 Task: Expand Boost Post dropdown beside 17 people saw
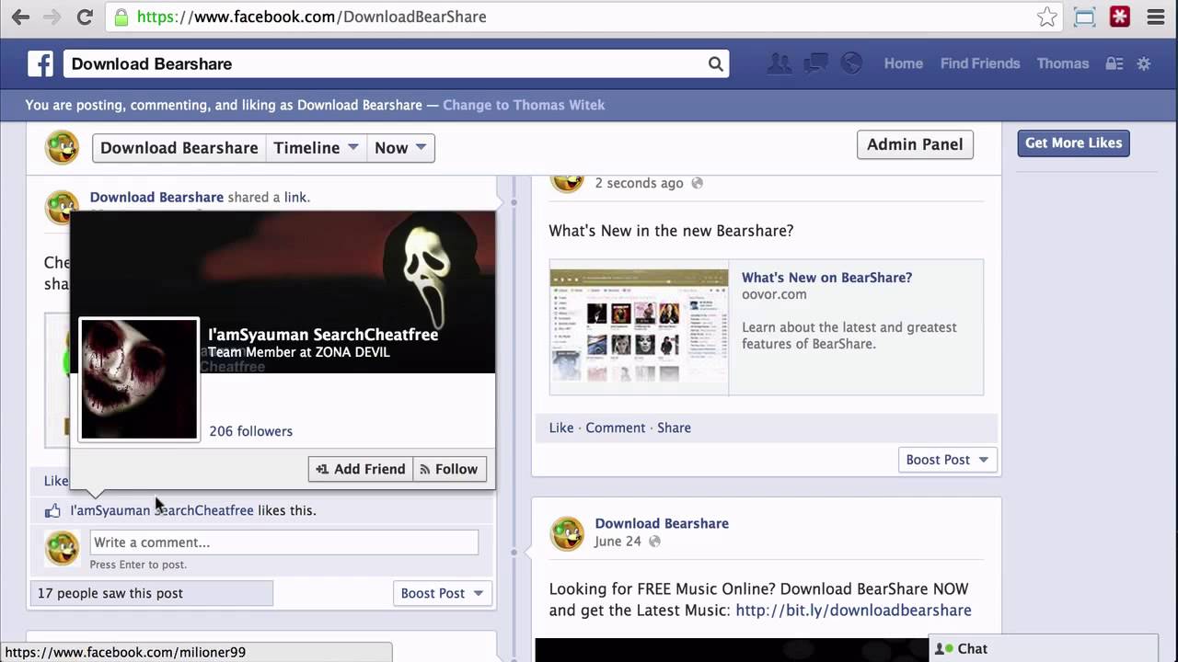coord(443,593)
